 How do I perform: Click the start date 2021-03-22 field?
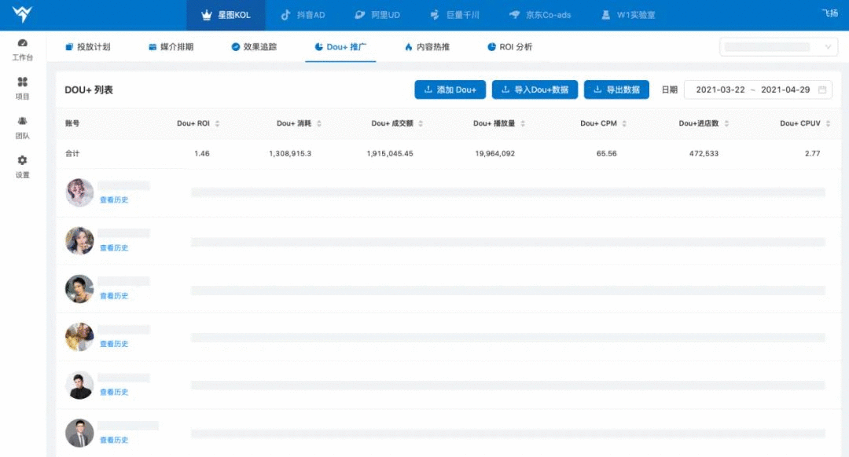[720, 90]
